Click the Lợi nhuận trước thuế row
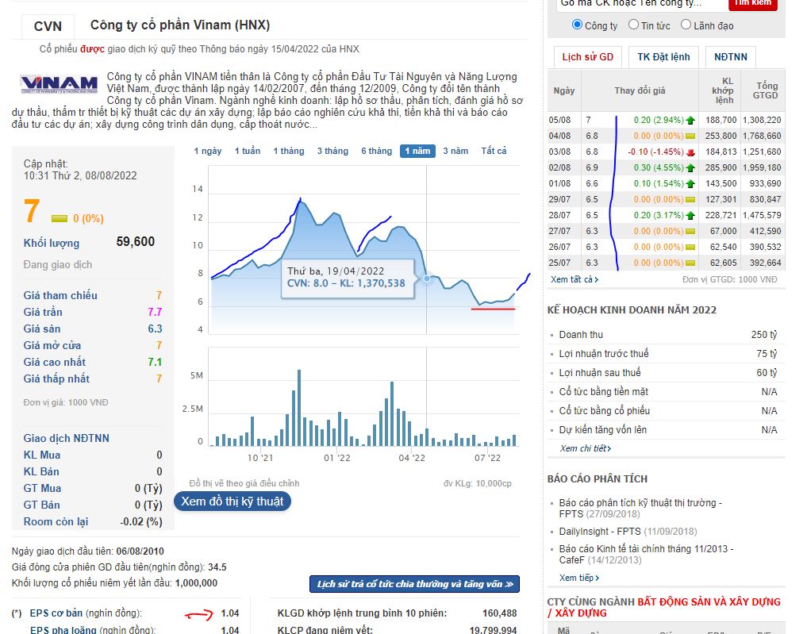Screen dimensions: 807x634 [x=667, y=354]
